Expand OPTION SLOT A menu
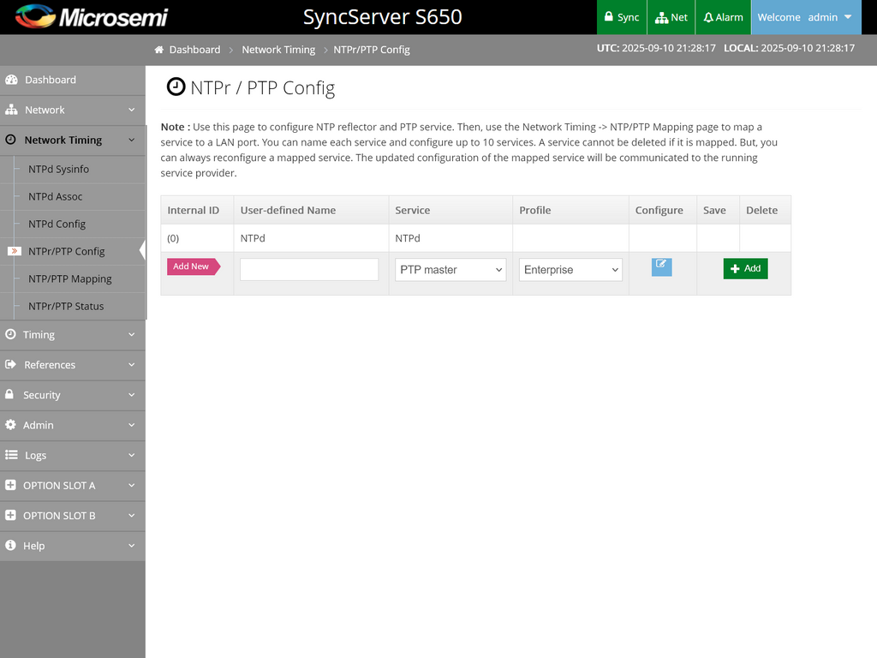877x658 pixels. (73, 487)
